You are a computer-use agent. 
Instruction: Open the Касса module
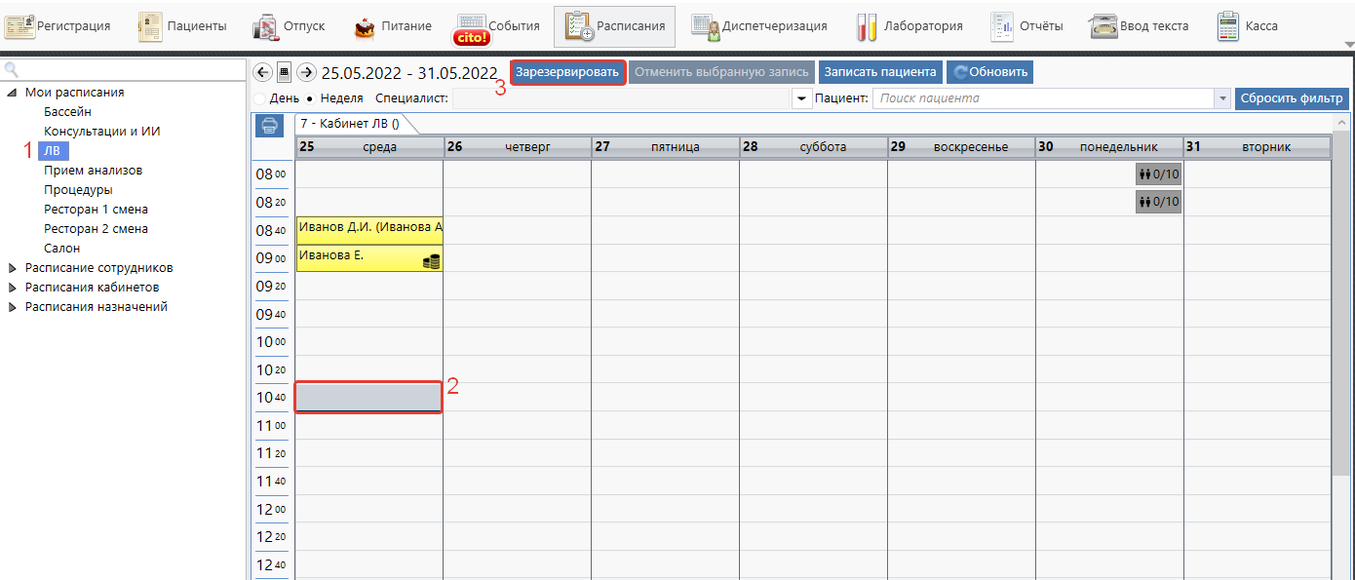[x=1248, y=26]
